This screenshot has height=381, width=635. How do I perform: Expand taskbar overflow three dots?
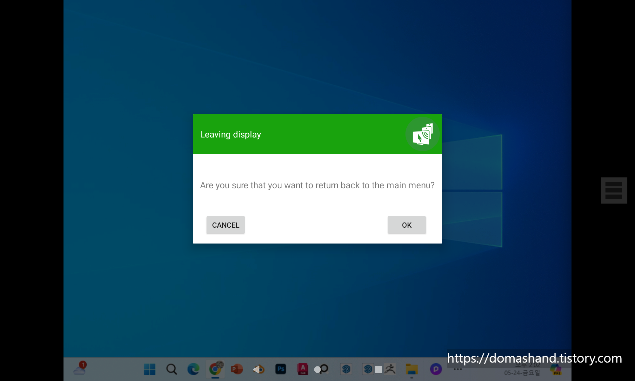(458, 369)
